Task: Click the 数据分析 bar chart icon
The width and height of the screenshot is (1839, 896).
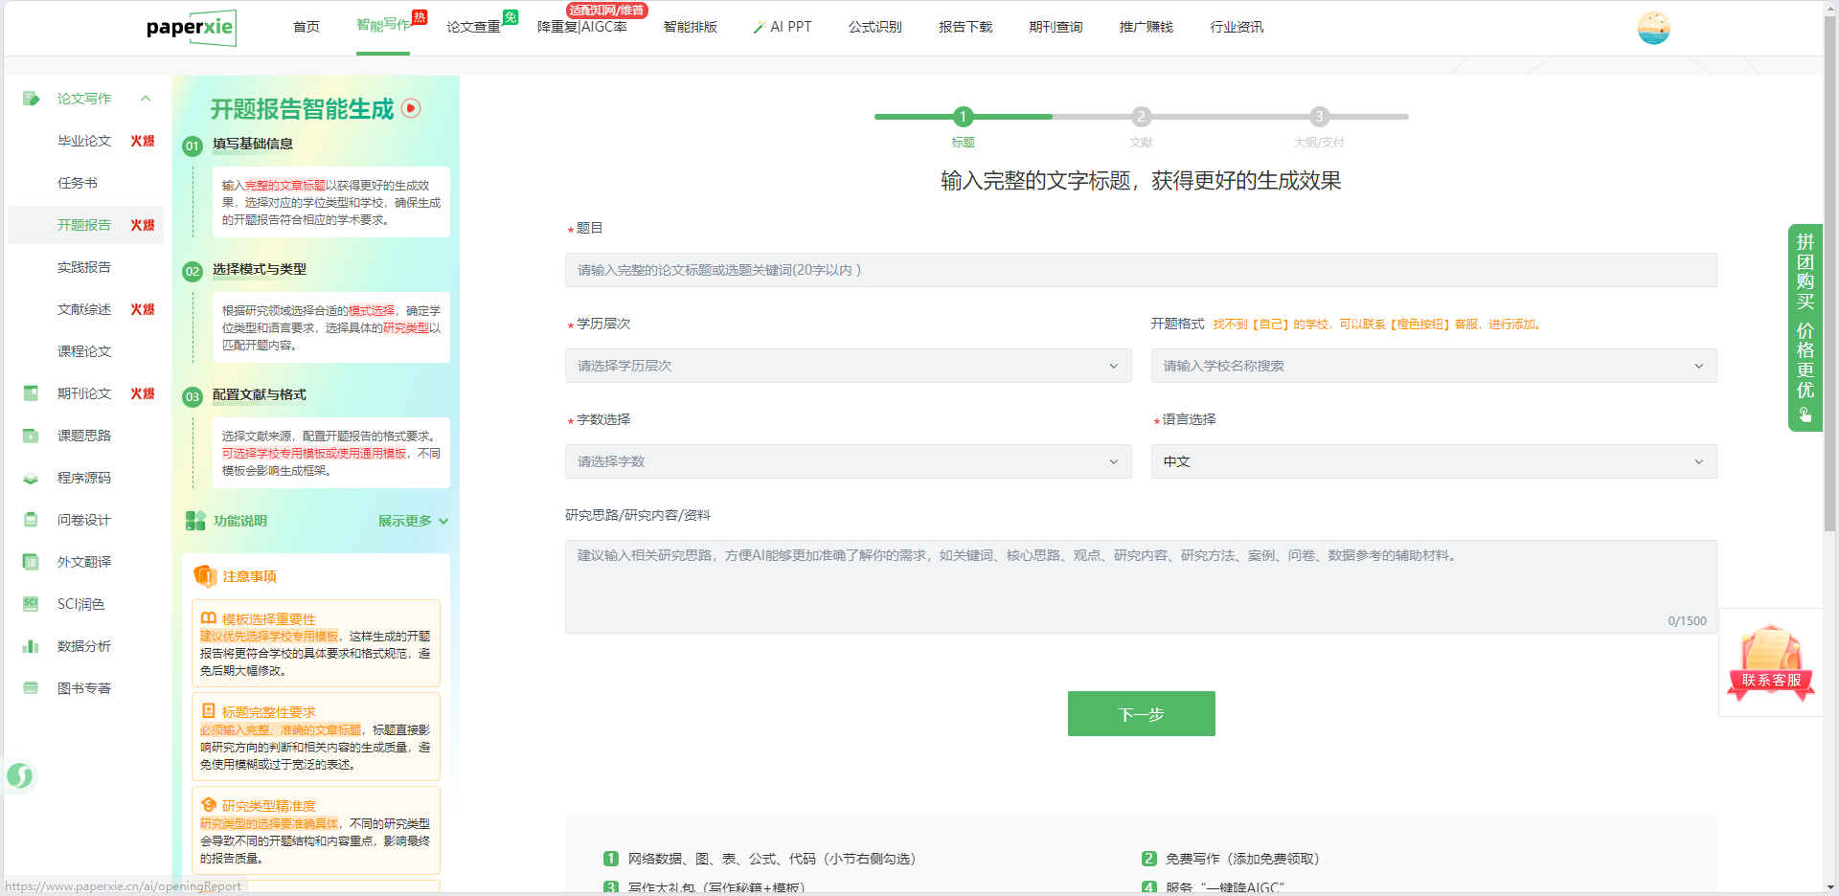Action: click(x=31, y=646)
